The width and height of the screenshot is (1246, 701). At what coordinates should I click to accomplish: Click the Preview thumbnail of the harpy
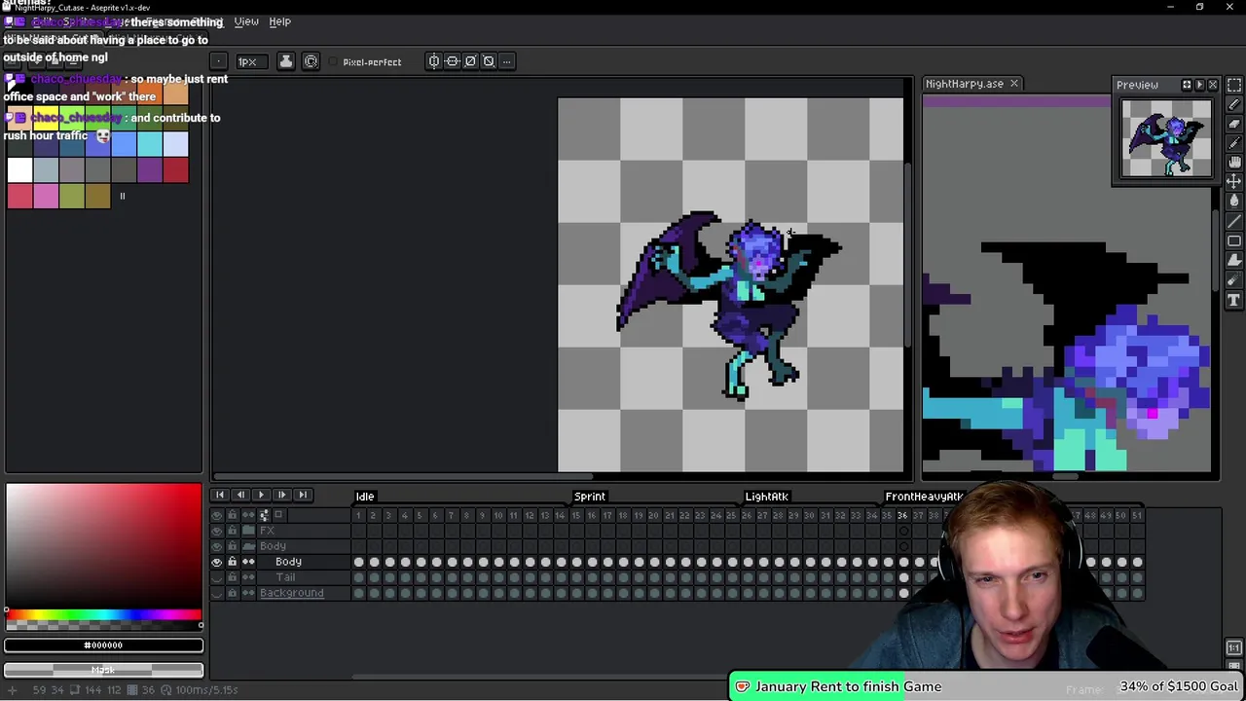(x=1166, y=138)
